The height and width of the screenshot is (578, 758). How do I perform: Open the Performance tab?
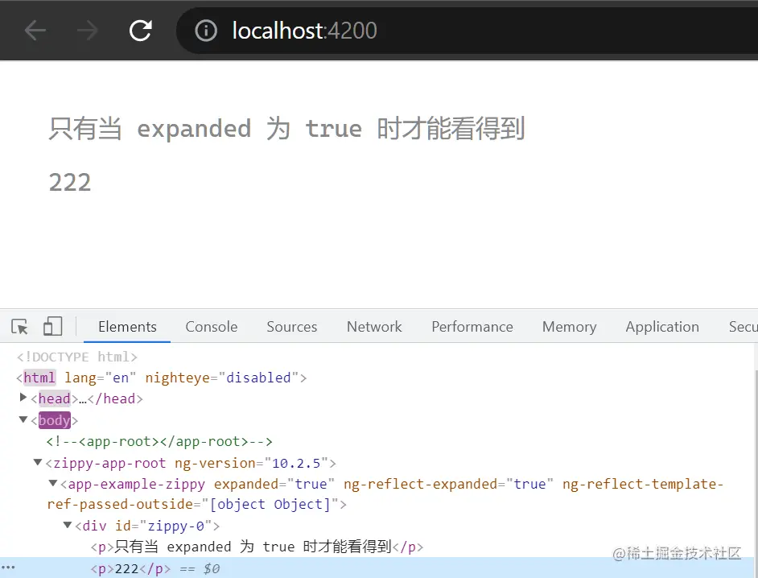472,327
